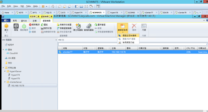The image size is (208, 112).
Task: Click the 建立檢查點 (Create Checkpoint) icon
Action: point(78,27)
